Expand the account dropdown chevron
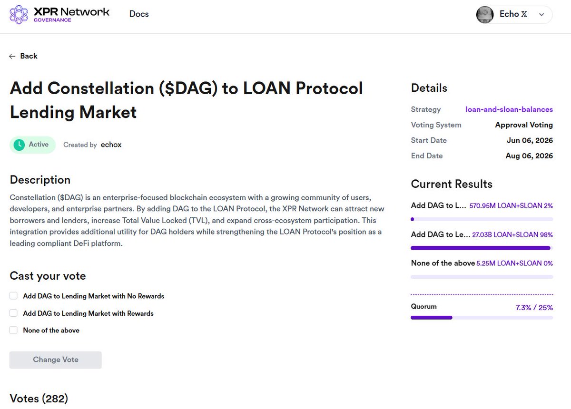Image resolution: width=571 pixels, height=409 pixels. click(x=541, y=15)
